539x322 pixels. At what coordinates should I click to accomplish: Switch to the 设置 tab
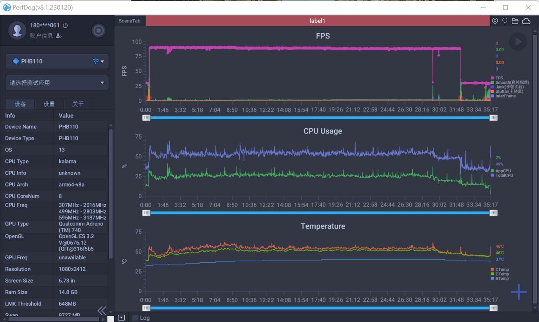[49, 104]
